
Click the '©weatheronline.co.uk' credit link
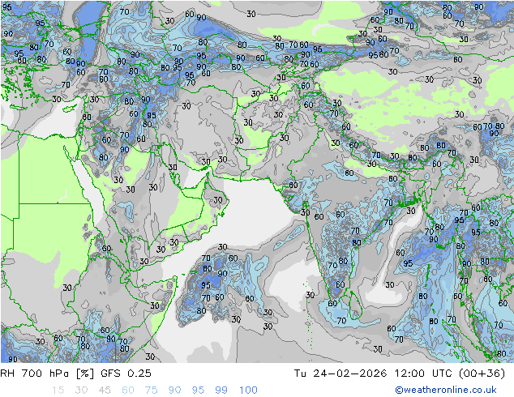(445, 390)
